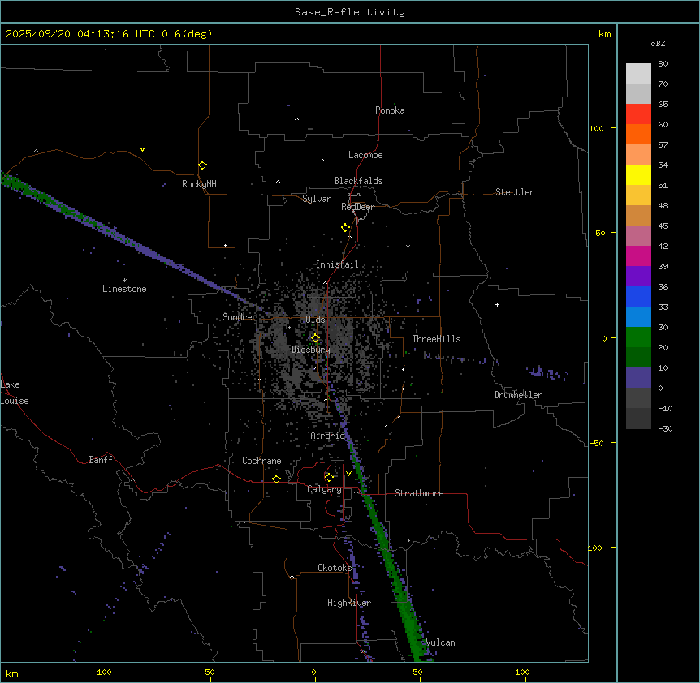Choose the magenta 39-42 dBZ legend swatch

tap(638, 256)
